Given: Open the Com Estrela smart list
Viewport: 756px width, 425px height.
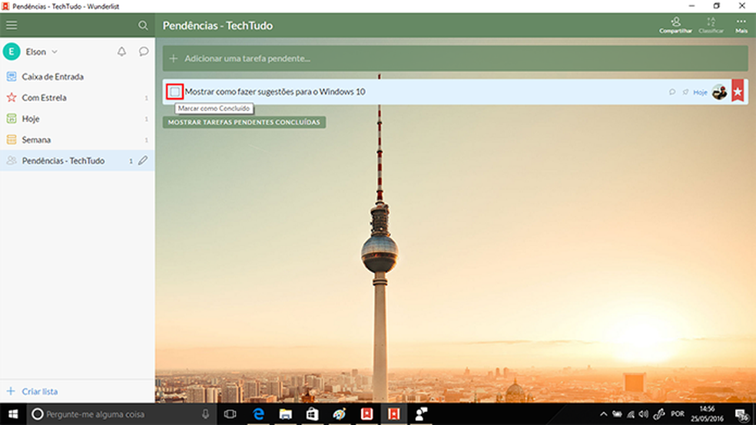Looking at the screenshot, I should pos(77,97).
